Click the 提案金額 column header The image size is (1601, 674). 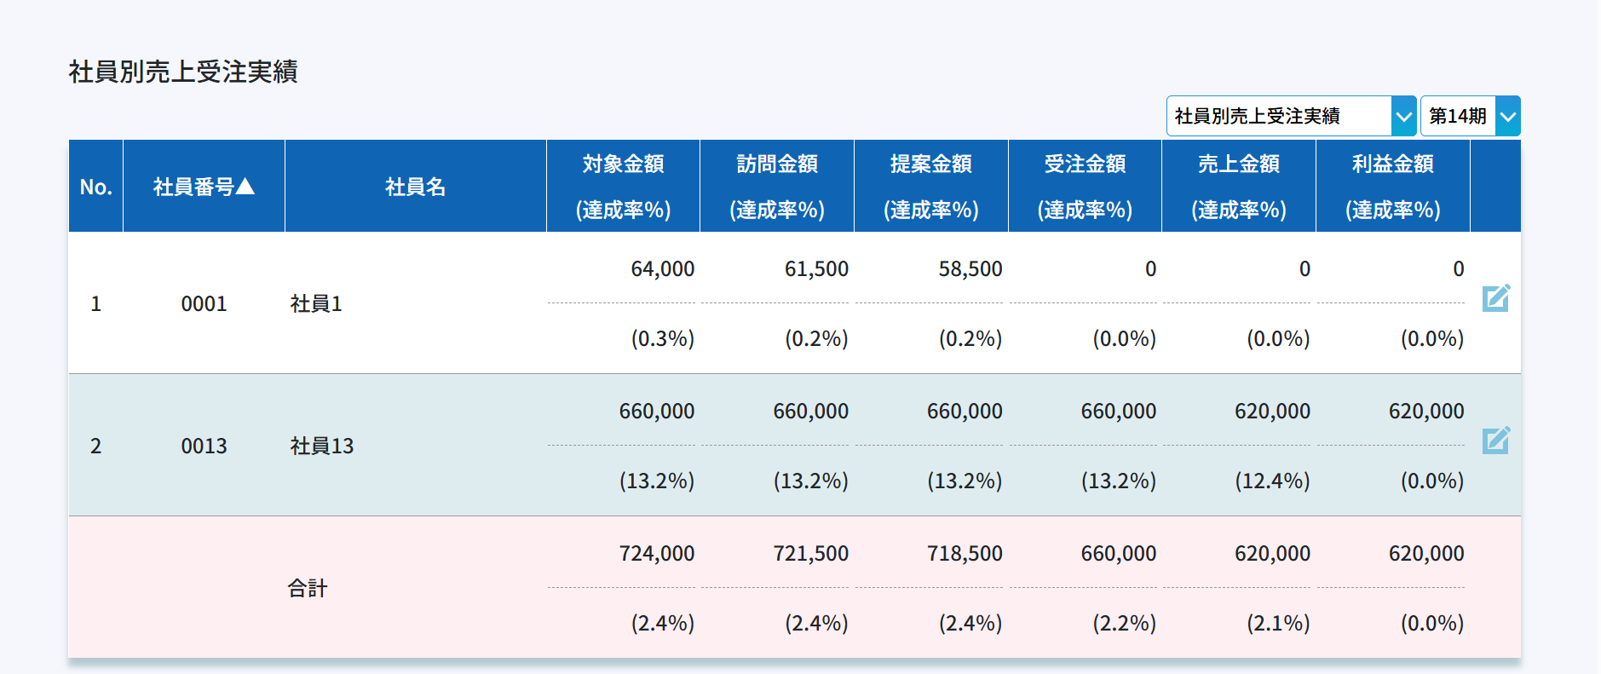tap(930, 164)
